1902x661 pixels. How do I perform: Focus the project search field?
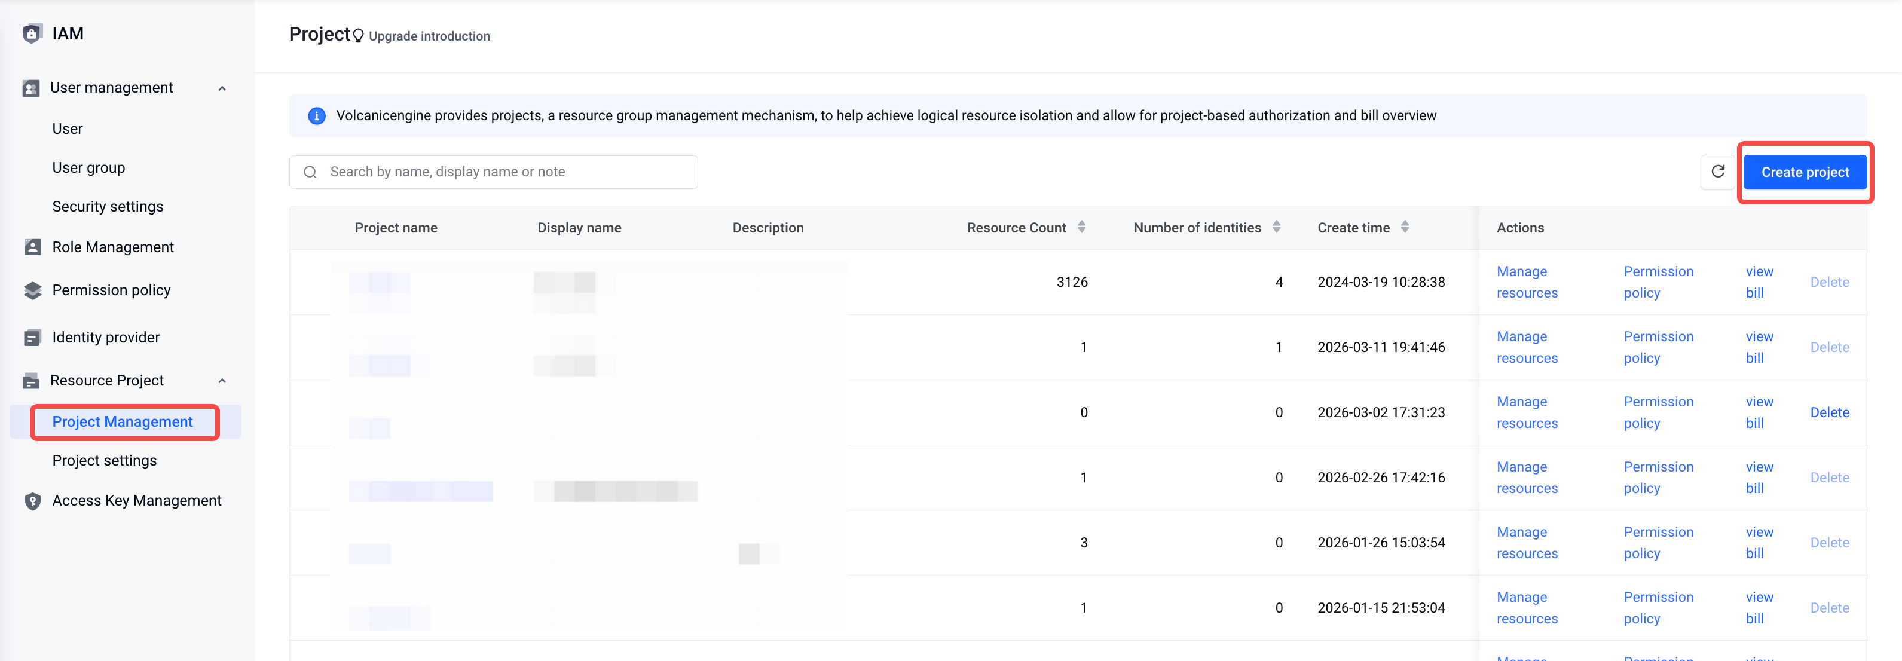pyautogui.click(x=493, y=172)
